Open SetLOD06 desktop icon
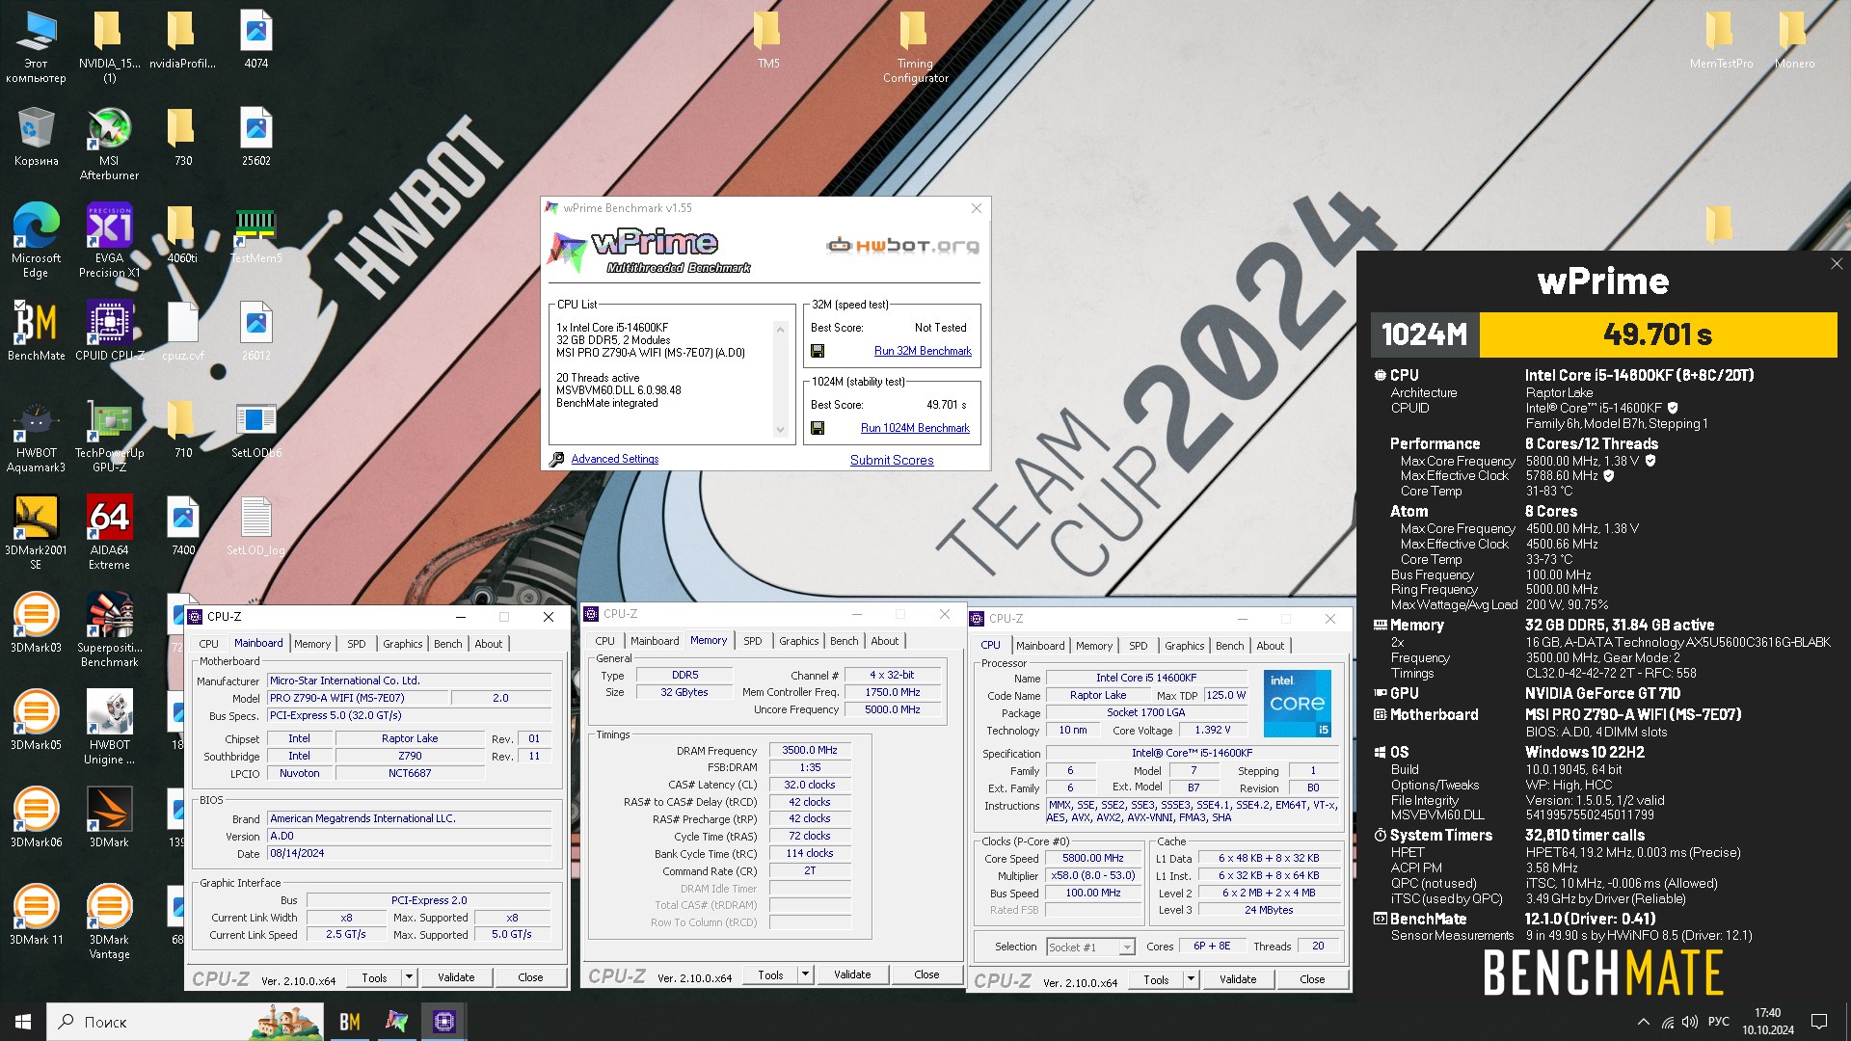Screen dimensions: 1851x1041 tap(255, 428)
